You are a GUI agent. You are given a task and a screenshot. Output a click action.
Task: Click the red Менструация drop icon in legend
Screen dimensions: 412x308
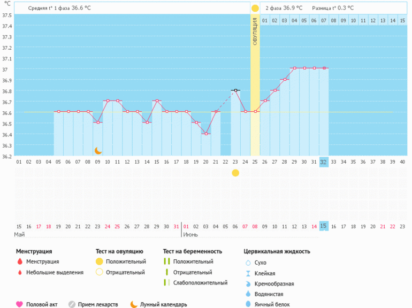(20, 261)
